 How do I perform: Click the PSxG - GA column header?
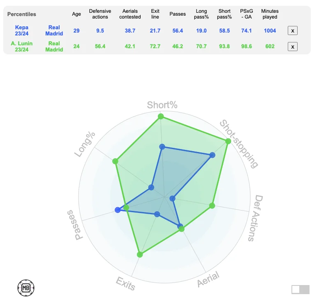click(247, 14)
